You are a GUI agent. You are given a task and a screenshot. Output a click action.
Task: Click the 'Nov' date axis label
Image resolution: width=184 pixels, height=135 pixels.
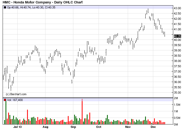pos(128,127)
